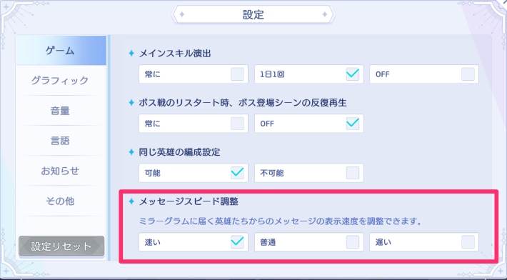The width and height of the screenshot is (507, 280).
Task: Go to the 言語 tab
Action: 61,141
